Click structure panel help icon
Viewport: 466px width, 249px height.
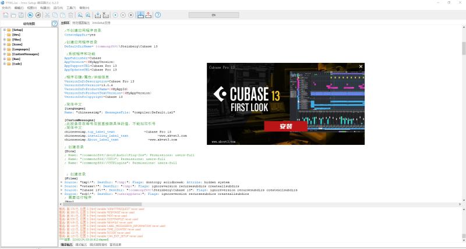click(54, 23)
